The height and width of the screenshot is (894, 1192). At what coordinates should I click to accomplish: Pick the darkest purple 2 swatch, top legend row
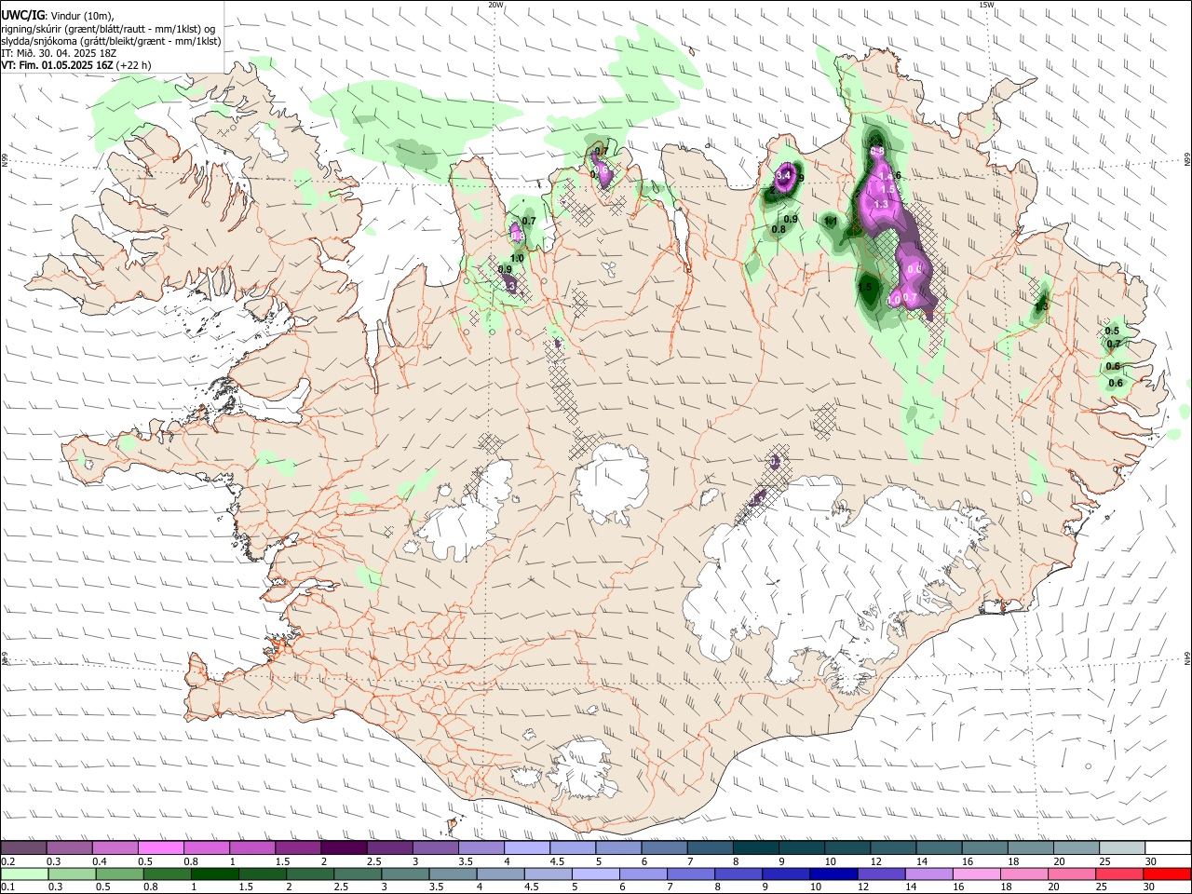(x=344, y=847)
